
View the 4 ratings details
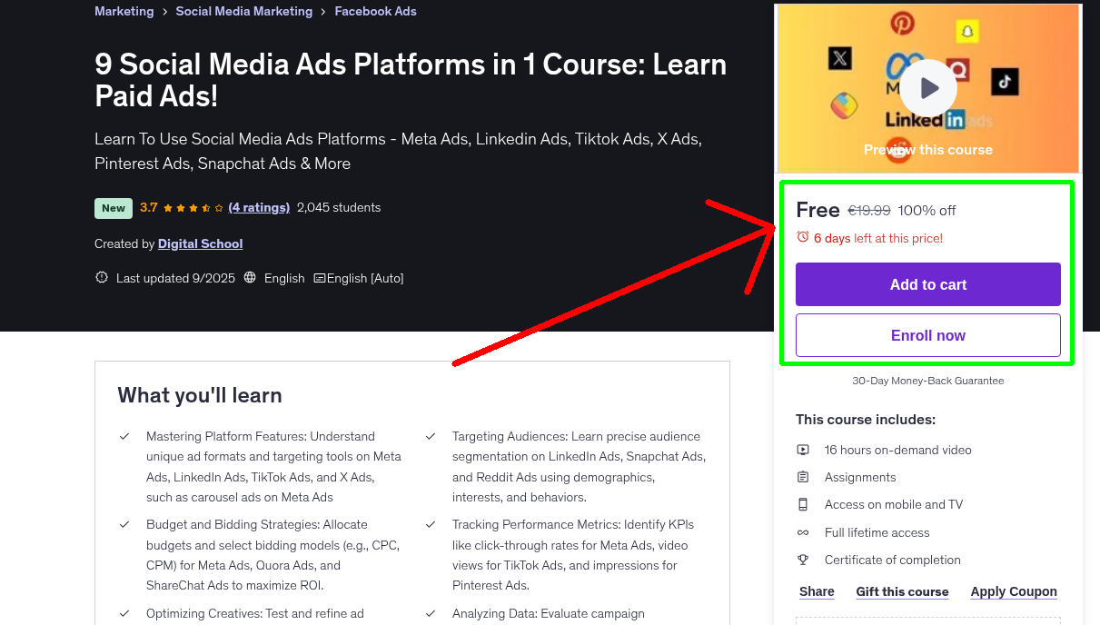[259, 207]
